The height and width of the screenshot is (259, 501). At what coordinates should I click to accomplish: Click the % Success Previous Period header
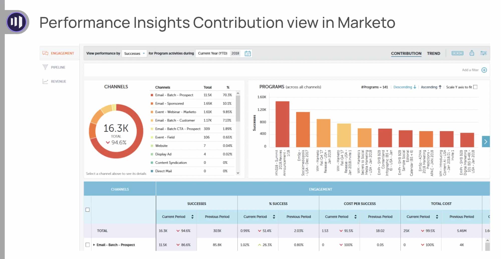(x=299, y=217)
